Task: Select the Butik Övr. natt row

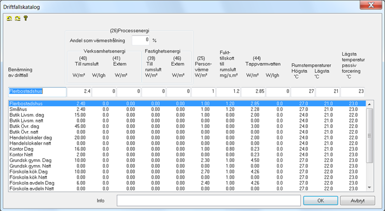Action: [x=187, y=132]
